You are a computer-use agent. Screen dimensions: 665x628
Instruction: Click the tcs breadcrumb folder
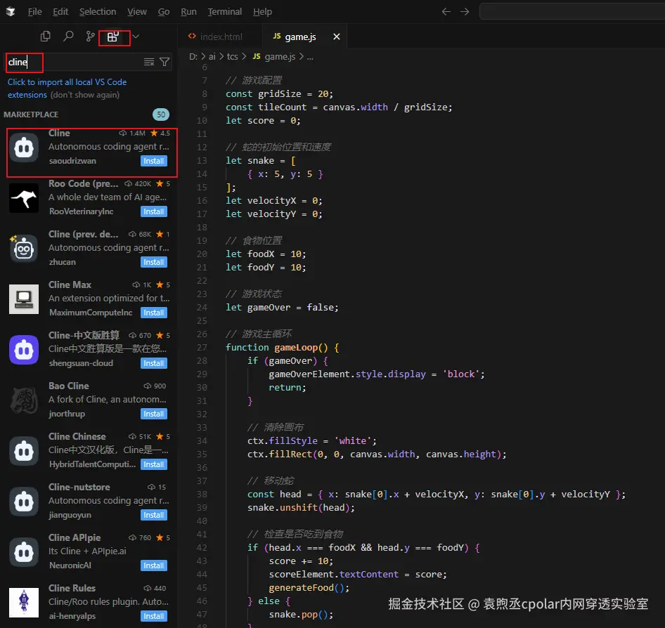[x=233, y=57]
